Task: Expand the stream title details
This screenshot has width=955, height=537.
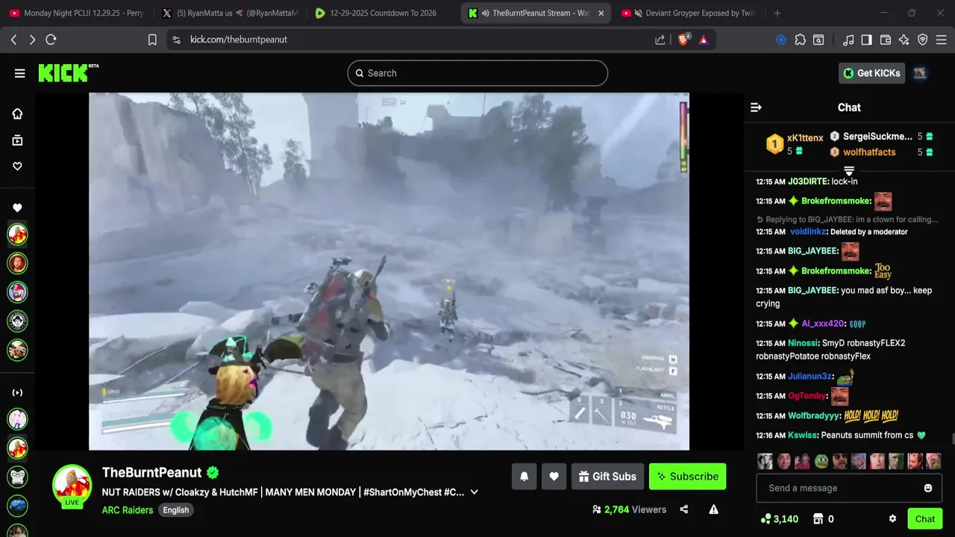Action: coord(474,492)
